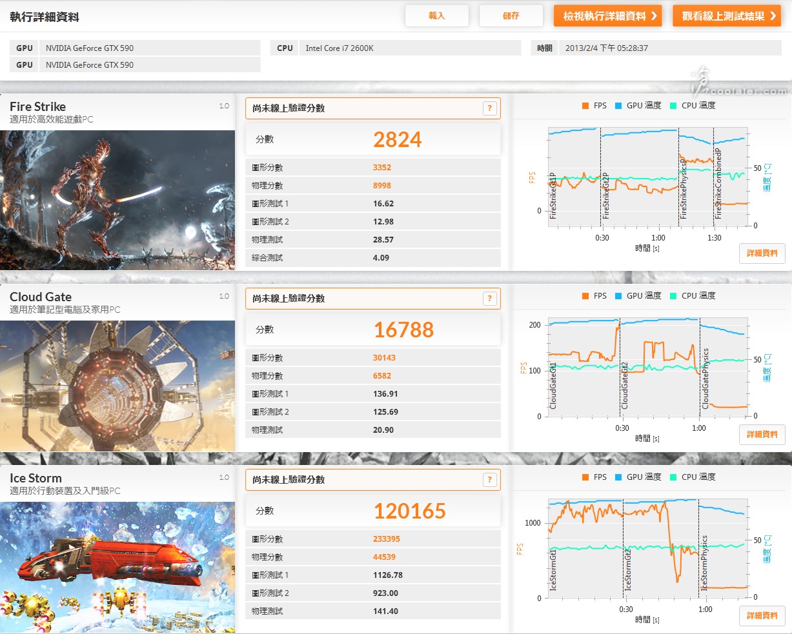Screen dimensions: 792x634
Task: Select green CPU 溫度 swatch in Fire Strike chart
Action: 673,106
